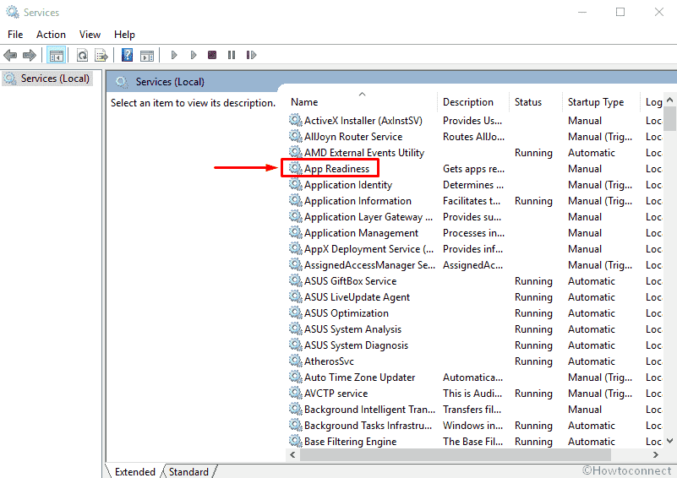
Task: Click gear icon of AMD External Events Utility
Action: click(295, 152)
